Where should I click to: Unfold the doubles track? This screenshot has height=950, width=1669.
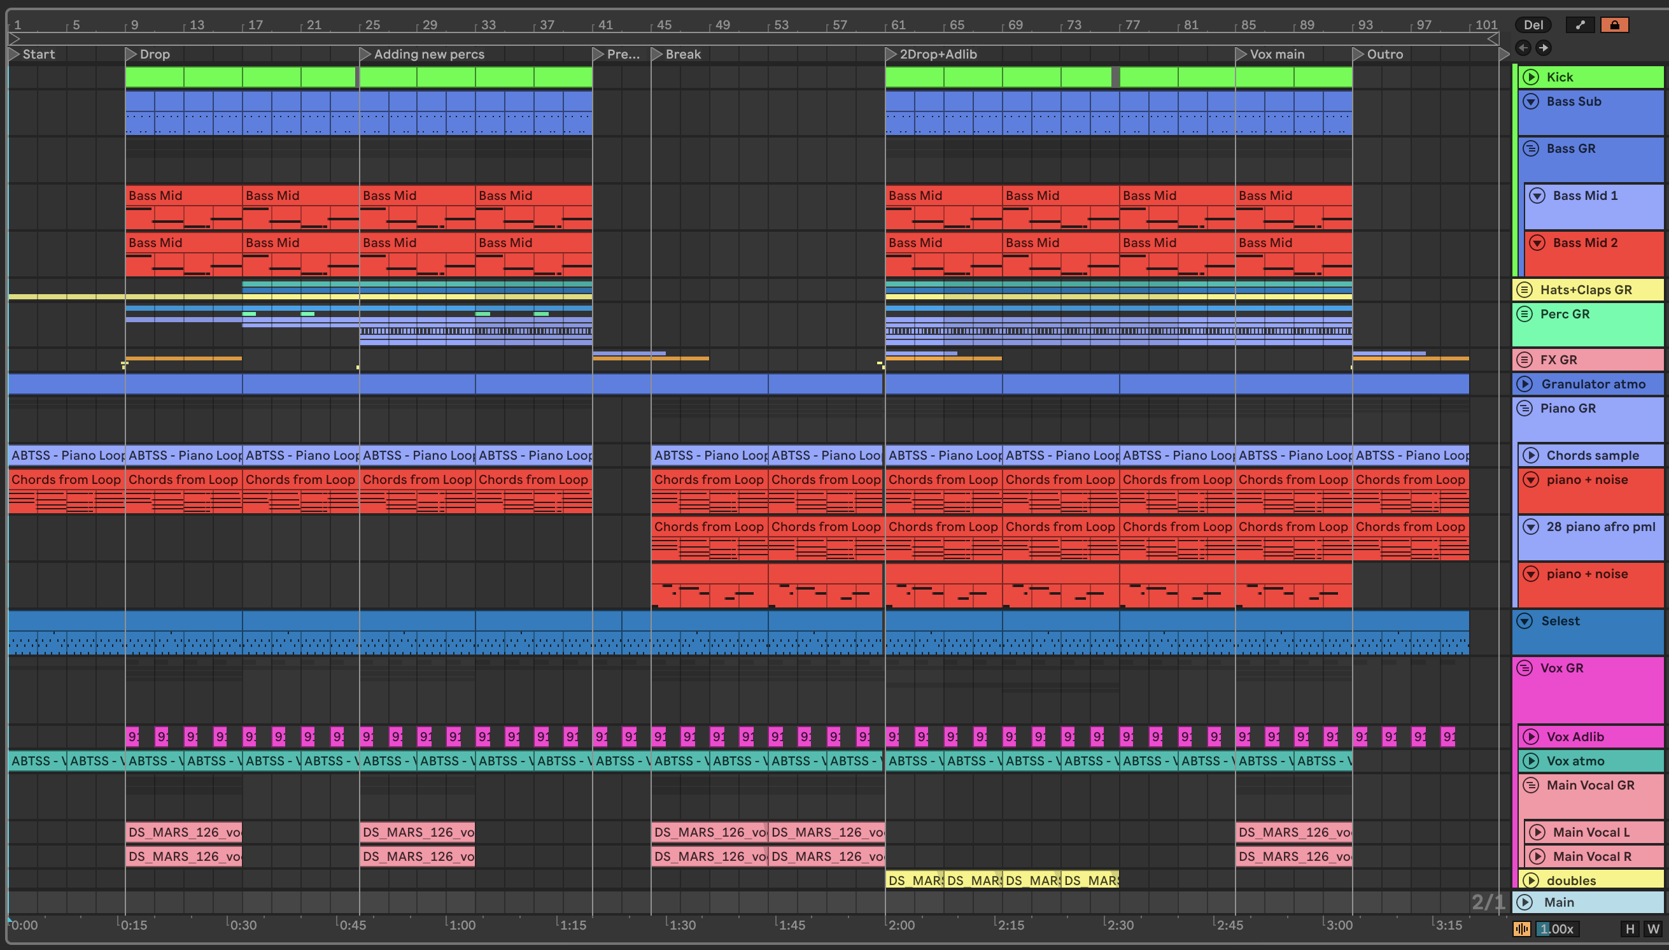tap(1531, 879)
